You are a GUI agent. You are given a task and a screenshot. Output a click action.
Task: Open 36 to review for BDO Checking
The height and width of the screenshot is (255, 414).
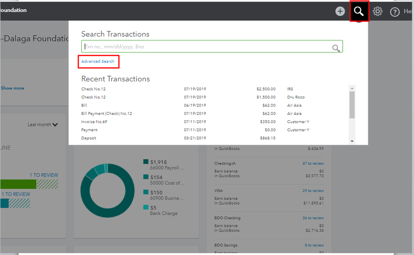tap(313, 218)
